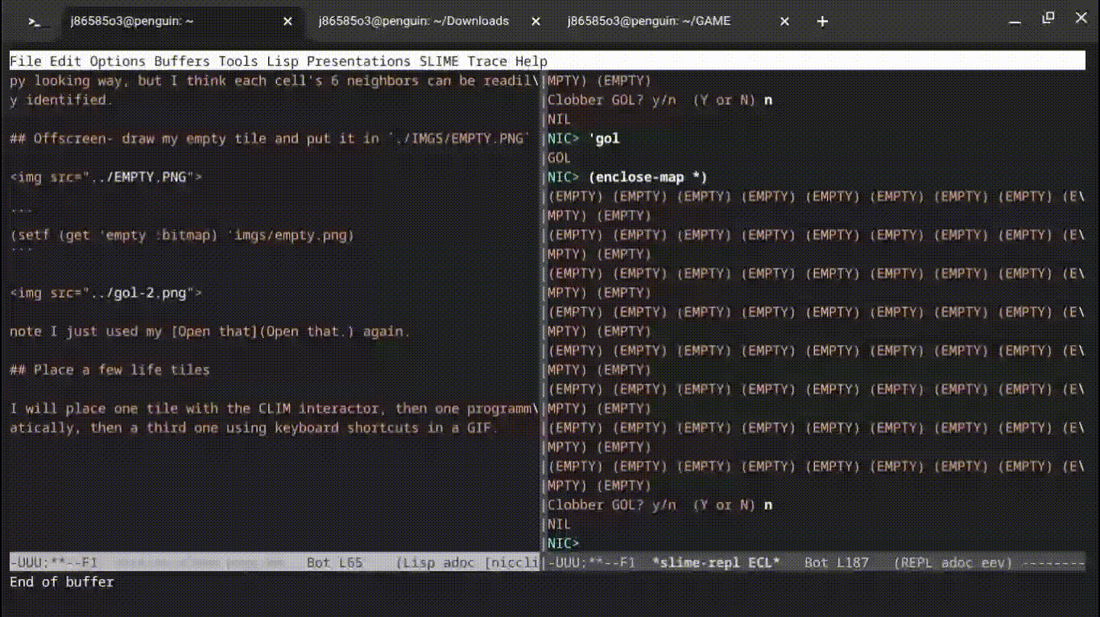
Task: Open the Trace menu
Action: [487, 61]
